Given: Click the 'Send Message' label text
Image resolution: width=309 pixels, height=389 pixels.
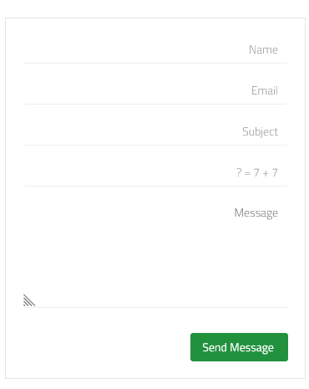Looking at the screenshot, I should tap(238, 347).
